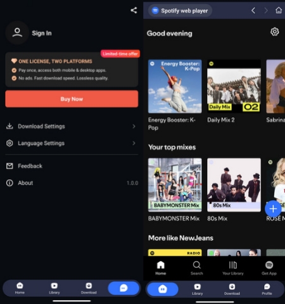Image resolution: width=285 pixels, height=304 pixels.
Task: Click the hexagon icon beside Language Settings
Action: pyautogui.click(x=9, y=143)
